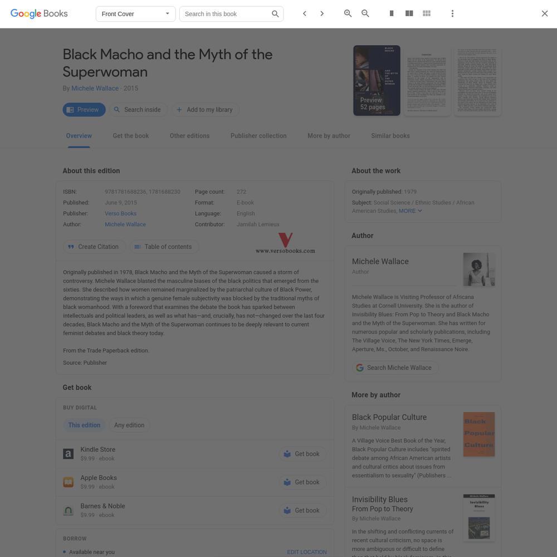Open the Invisibility Blues title

tap(380, 500)
